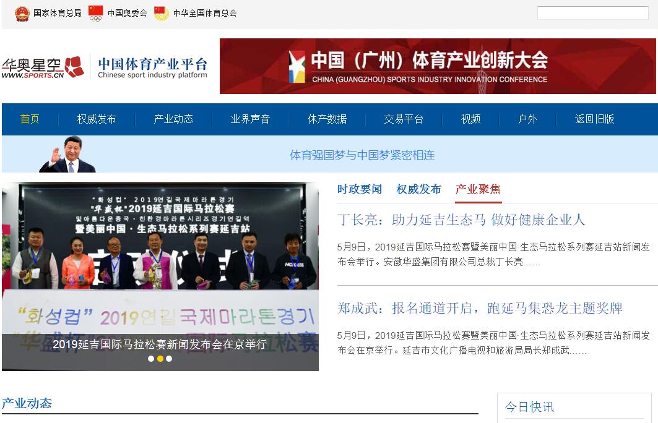This screenshot has height=423, width=658.
Task: Select the second carousel dot indicator
Action: [160, 359]
